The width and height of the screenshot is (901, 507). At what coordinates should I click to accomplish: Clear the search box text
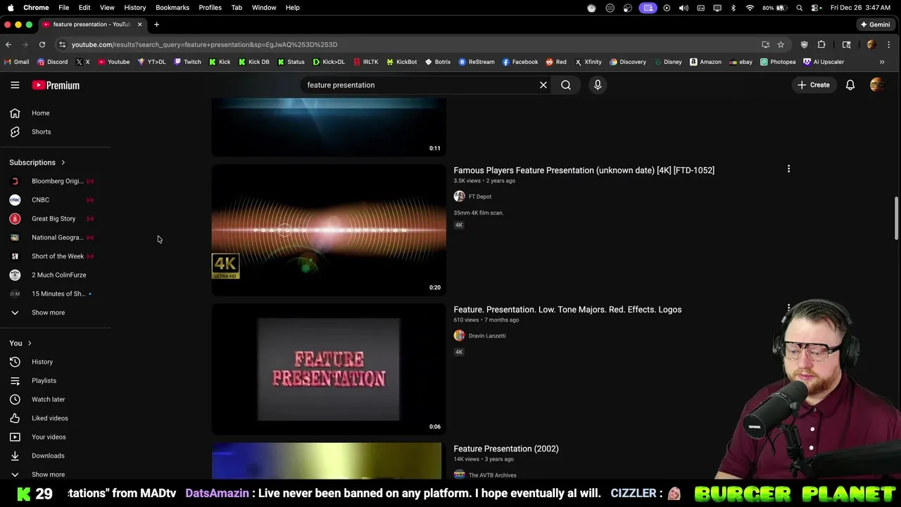click(543, 85)
